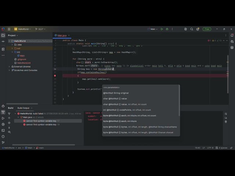The image size is (235, 176).
Task: Open the Project view dropdown
Action: [13, 36]
